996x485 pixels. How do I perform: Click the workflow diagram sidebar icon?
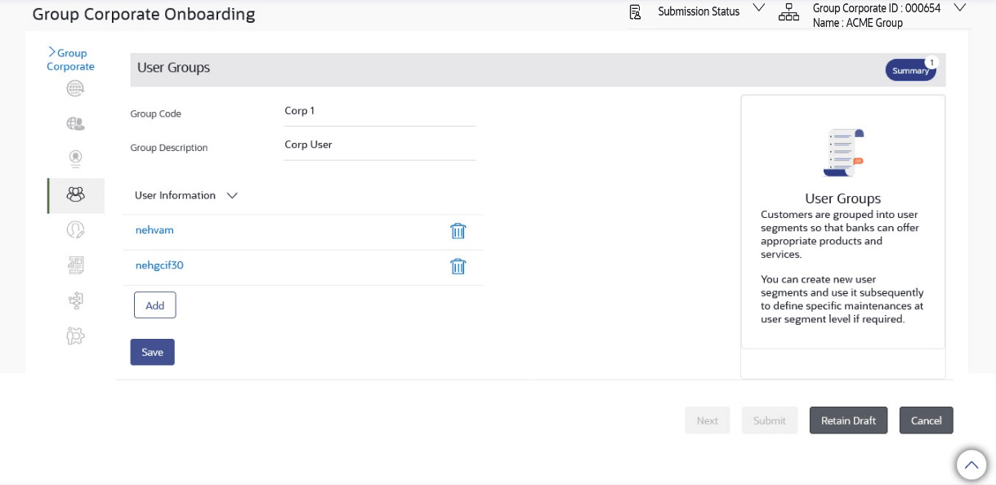tap(75, 300)
